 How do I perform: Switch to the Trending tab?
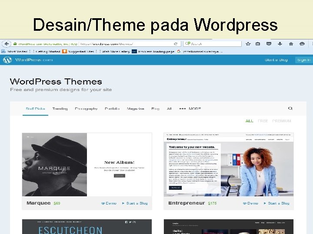click(x=60, y=109)
